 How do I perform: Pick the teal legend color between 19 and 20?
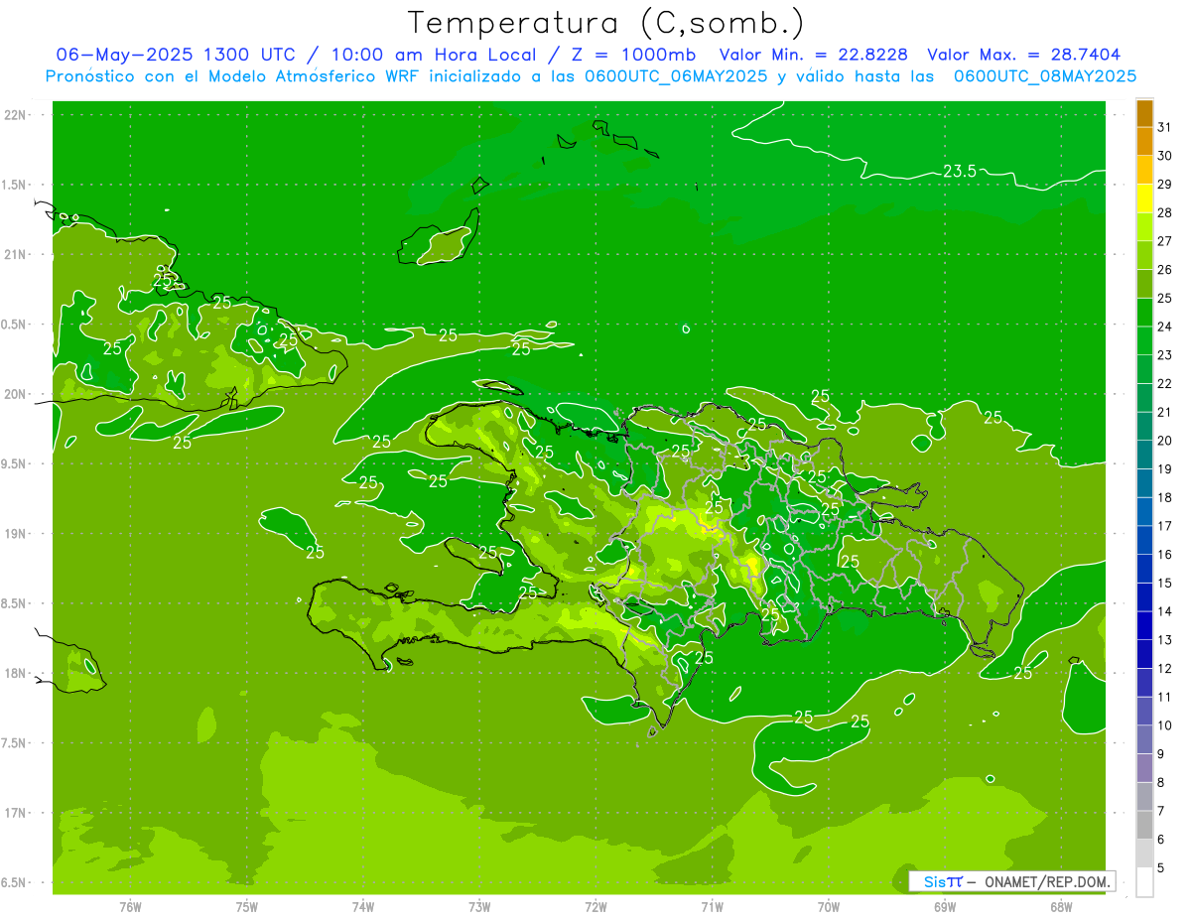pyautogui.click(x=1144, y=456)
